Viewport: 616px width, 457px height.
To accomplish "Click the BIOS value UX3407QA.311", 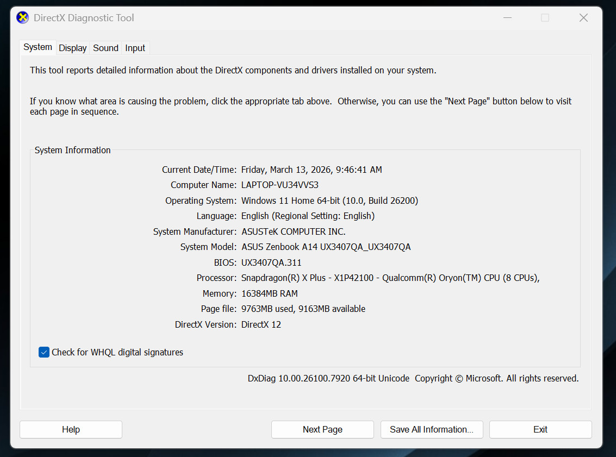I will point(271,262).
